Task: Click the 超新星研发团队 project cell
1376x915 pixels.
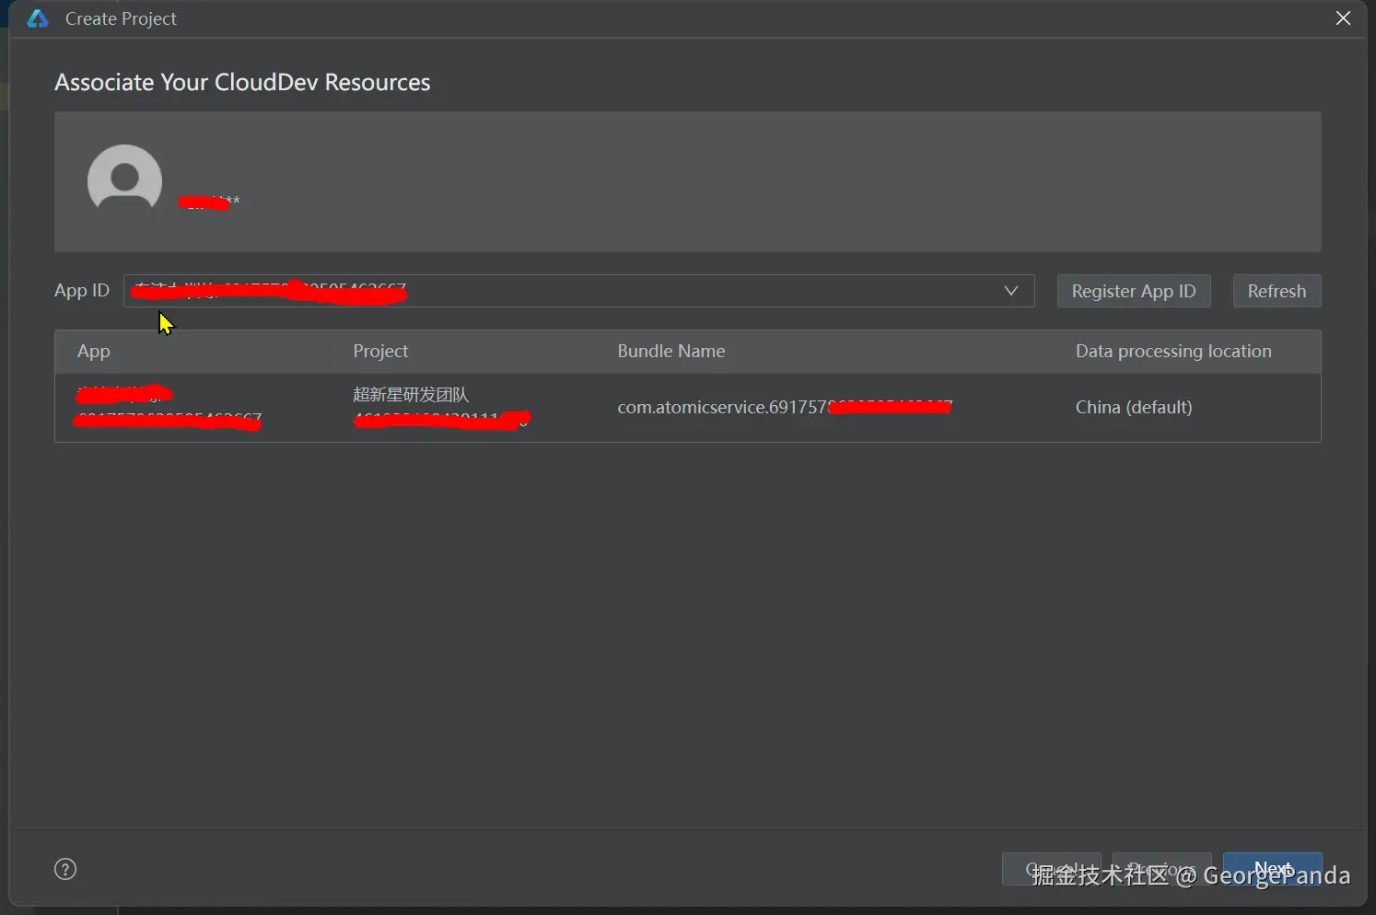Action: [411, 395]
